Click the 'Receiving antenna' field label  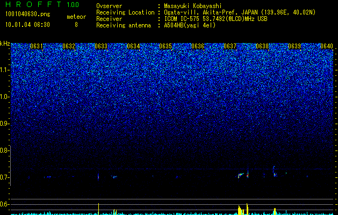coord(124,25)
